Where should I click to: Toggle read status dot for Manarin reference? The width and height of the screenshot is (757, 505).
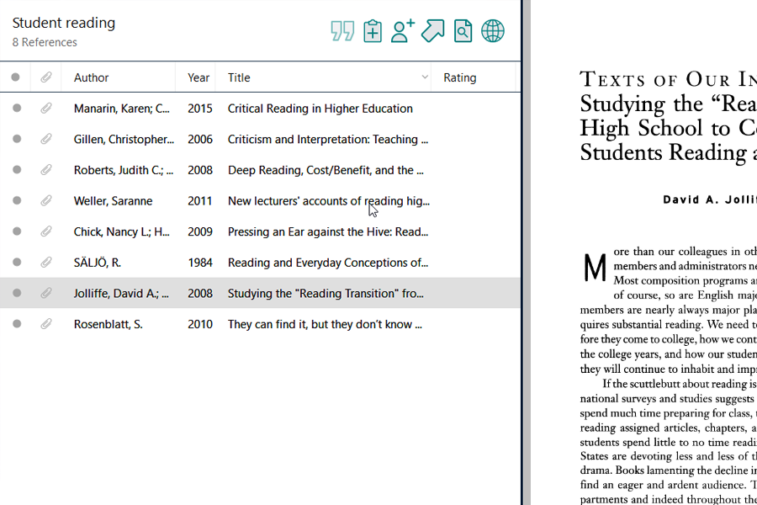[x=16, y=109]
